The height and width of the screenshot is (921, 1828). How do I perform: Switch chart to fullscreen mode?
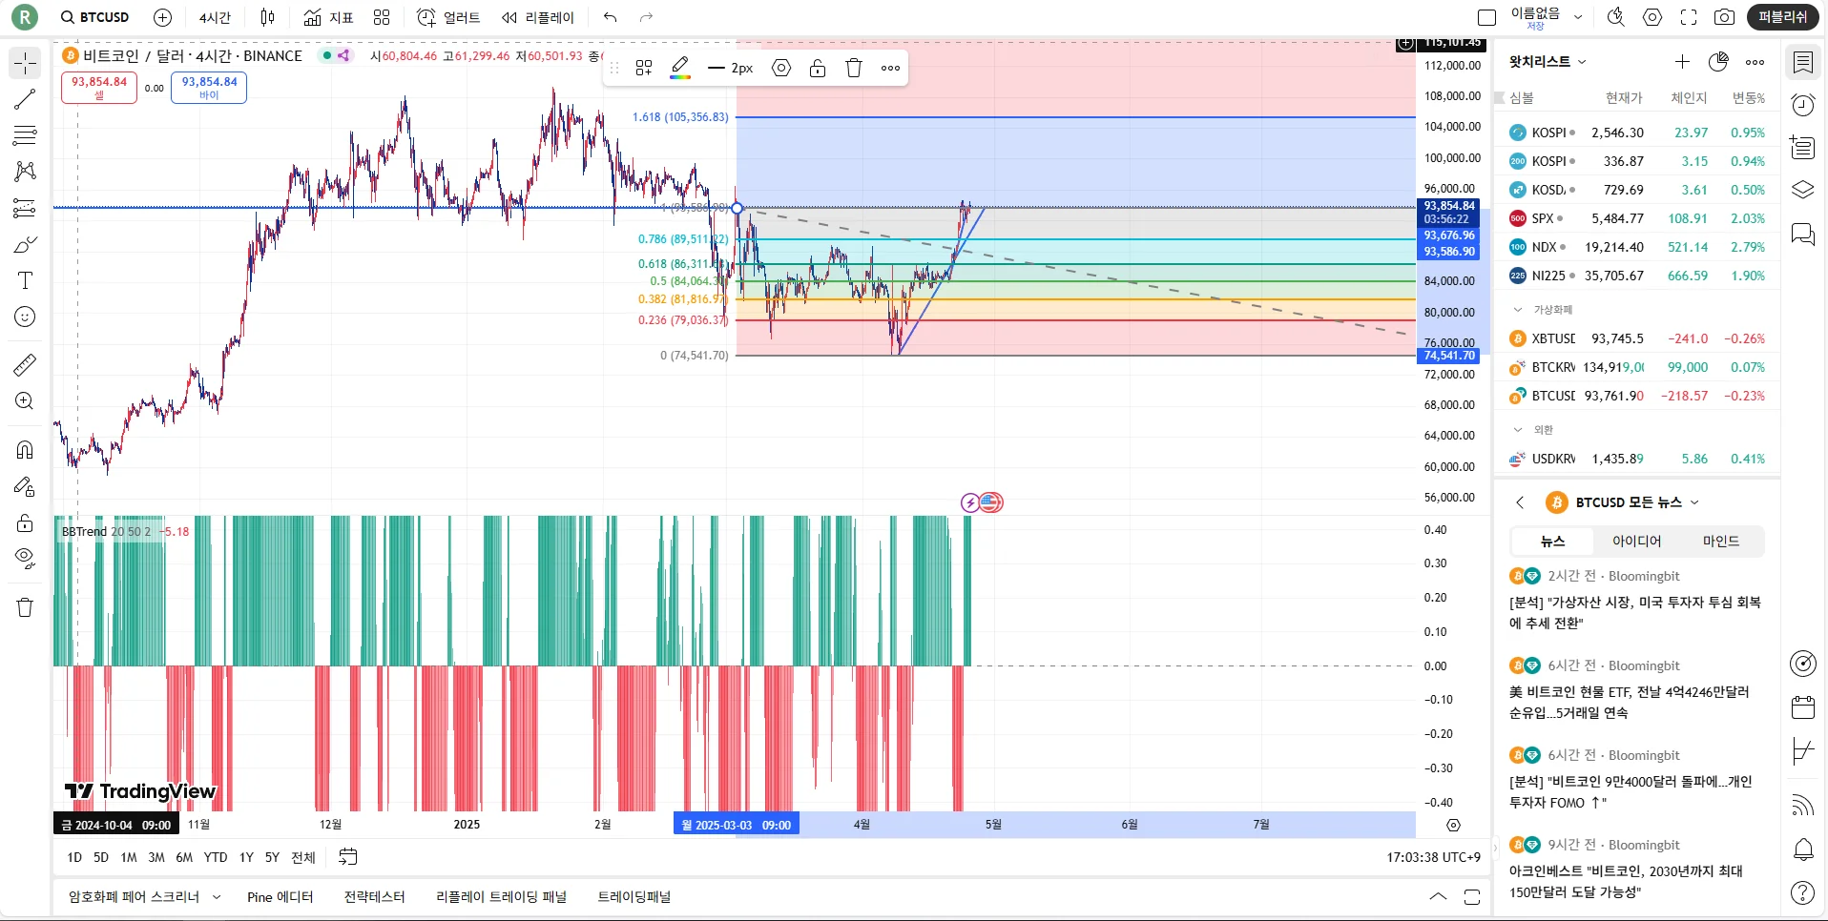coord(1689,17)
